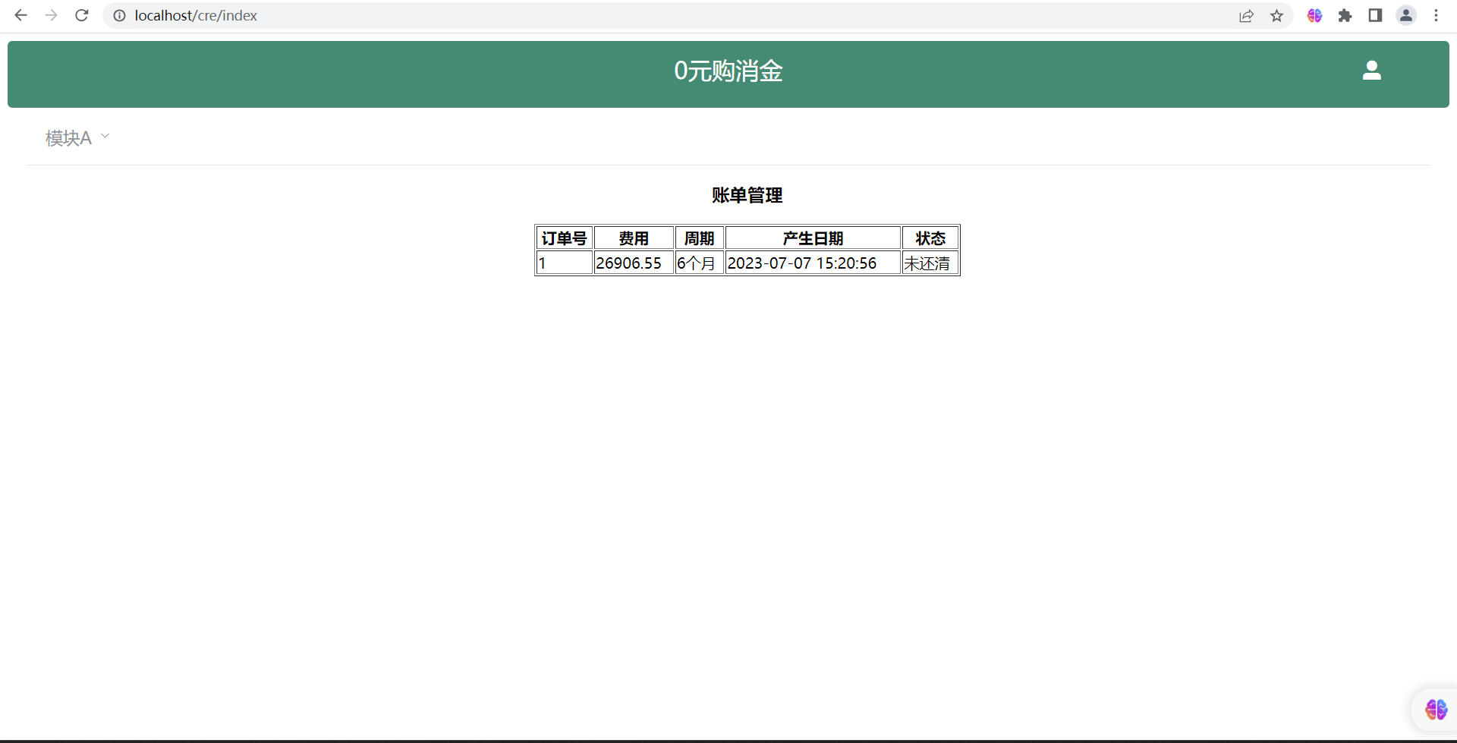The height and width of the screenshot is (743, 1457).
Task: Toggle the browser side panel
Action: 1375,15
